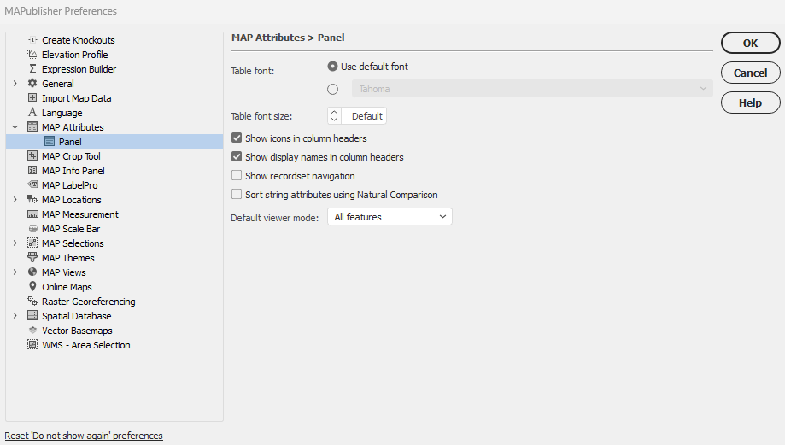
Task: Enable Show recordset navigation checkbox
Action: (237, 175)
